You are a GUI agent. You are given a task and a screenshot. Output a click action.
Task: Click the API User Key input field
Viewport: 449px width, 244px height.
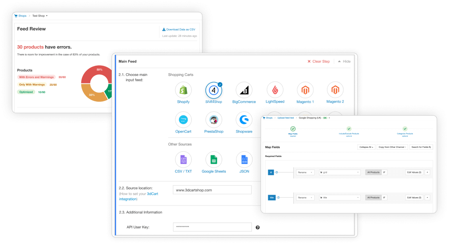coord(212,227)
